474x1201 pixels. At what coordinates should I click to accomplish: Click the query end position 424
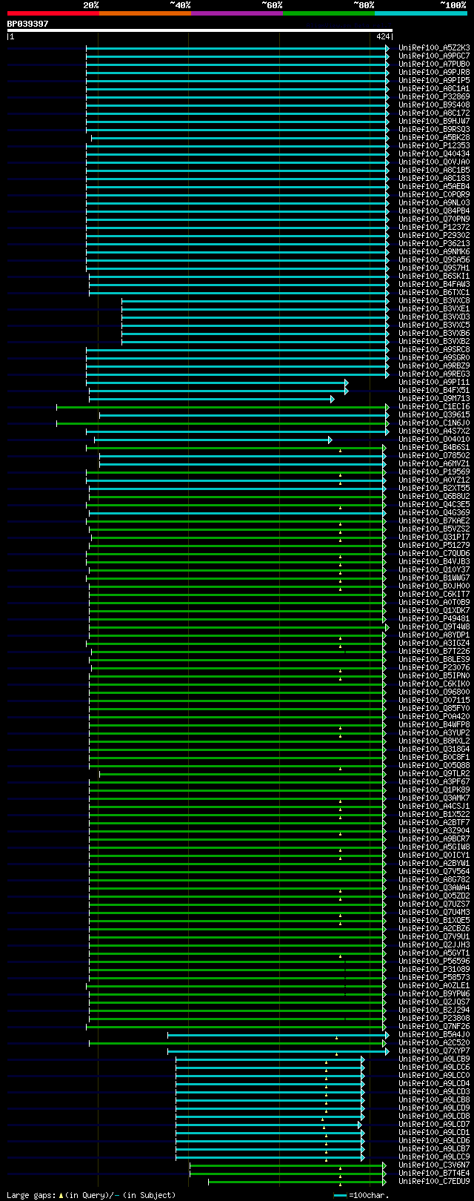click(383, 36)
